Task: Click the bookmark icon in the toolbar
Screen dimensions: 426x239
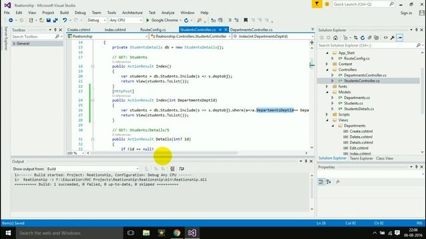Action: click(x=246, y=21)
